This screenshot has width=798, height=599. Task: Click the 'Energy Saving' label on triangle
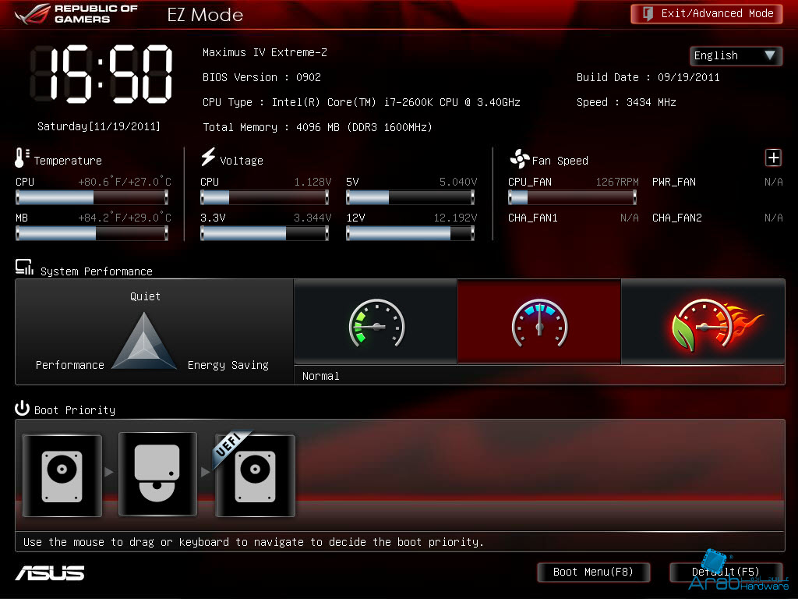[228, 365]
